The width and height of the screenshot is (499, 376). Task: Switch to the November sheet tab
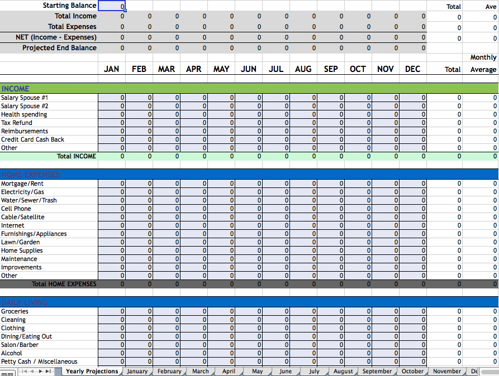(x=447, y=371)
